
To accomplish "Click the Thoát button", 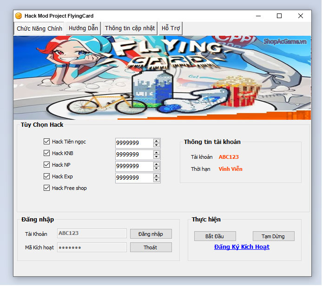I will pyautogui.click(x=151, y=247).
